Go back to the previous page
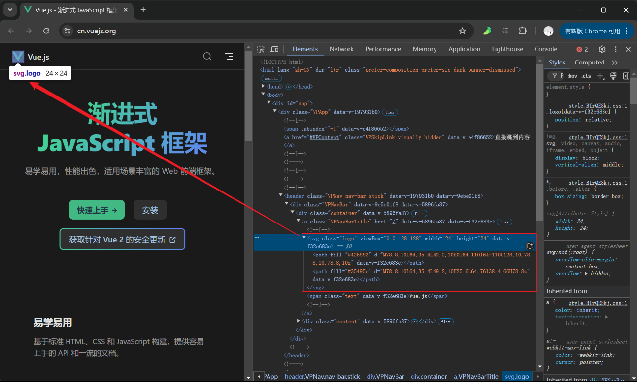Screen dimensions: 637x382 tap(11, 31)
